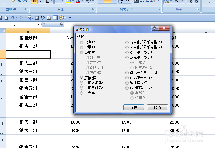215x148 pixels.
Task: Click the greyed Redo arrow icon
Action: [x=21, y=18]
